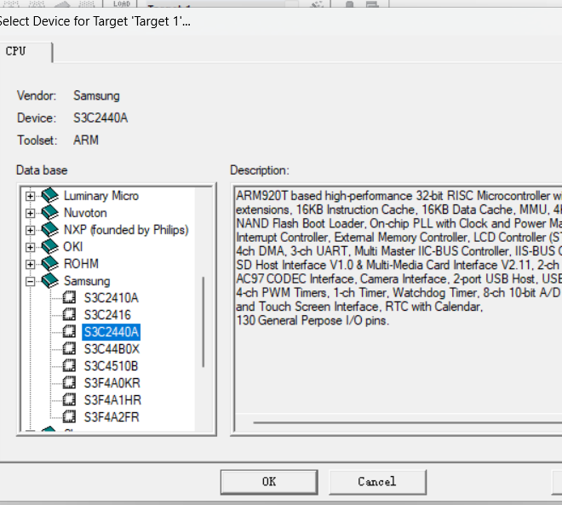Click the ROHM book icon

point(50,263)
